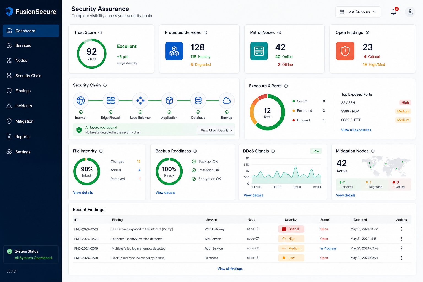This screenshot has height=282, width=423.
Task: Click the High badge for 22 / SSH
Action: pyautogui.click(x=405, y=103)
